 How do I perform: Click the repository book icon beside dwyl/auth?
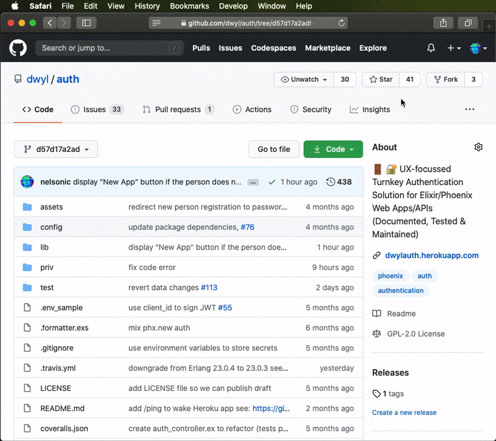(x=18, y=79)
